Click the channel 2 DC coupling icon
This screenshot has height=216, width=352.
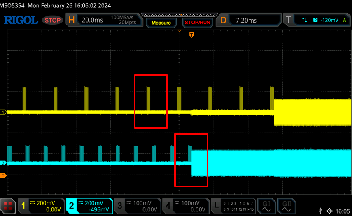pos(81,203)
